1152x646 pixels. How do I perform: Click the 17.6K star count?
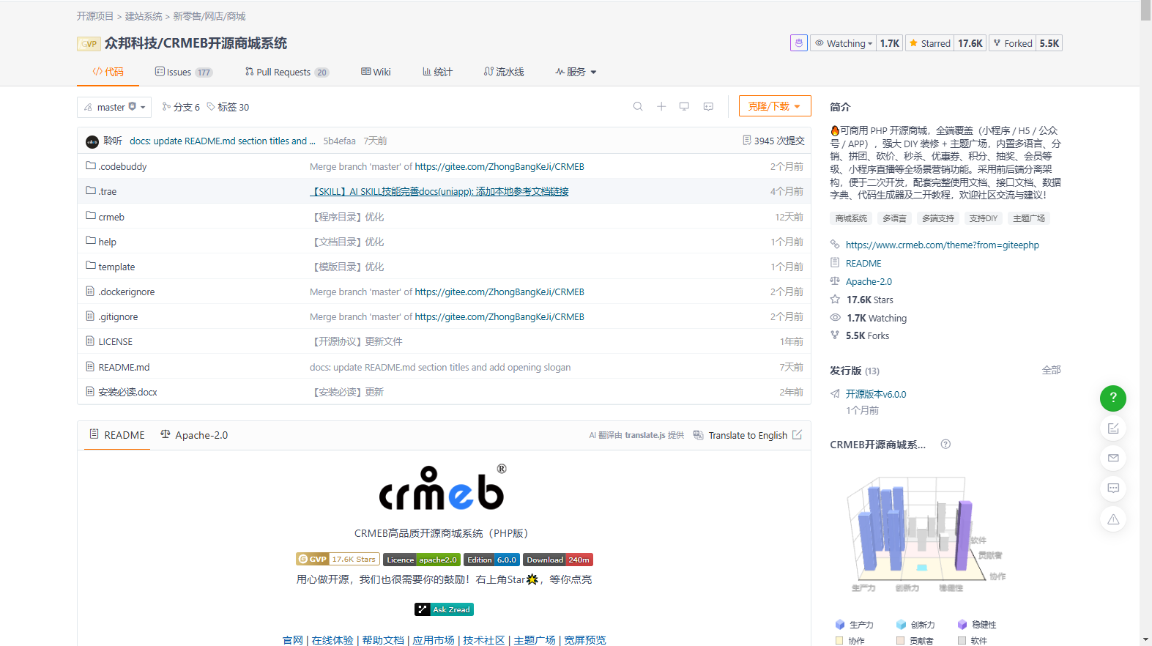point(970,43)
